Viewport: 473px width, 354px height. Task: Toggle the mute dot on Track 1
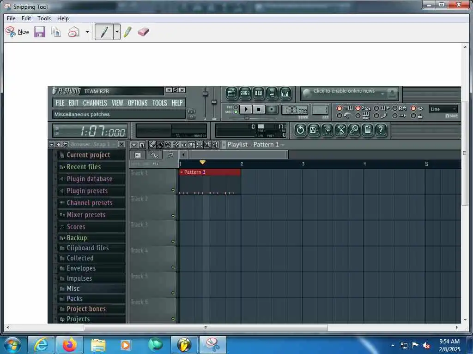tap(173, 189)
